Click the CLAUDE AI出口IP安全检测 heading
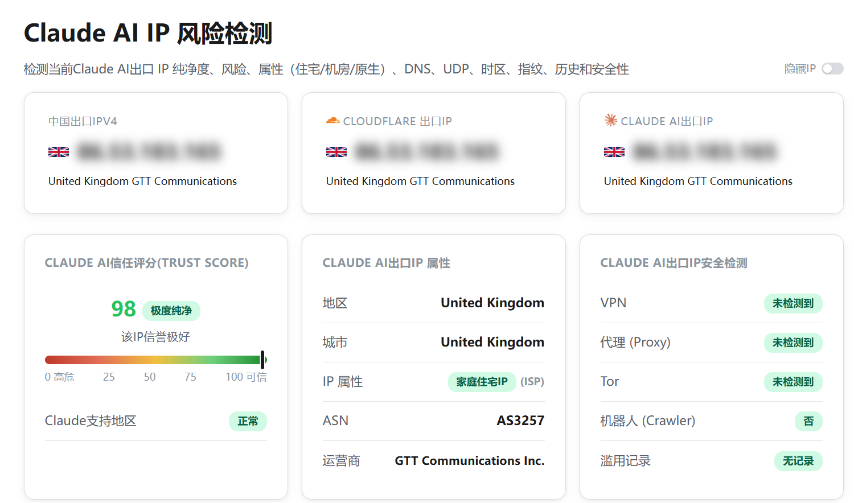This screenshot has height=503, width=854. 674,263
